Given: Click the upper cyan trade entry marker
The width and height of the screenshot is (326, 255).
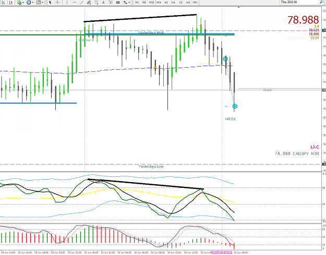Looking at the screenshot, I should pos(225,59).
